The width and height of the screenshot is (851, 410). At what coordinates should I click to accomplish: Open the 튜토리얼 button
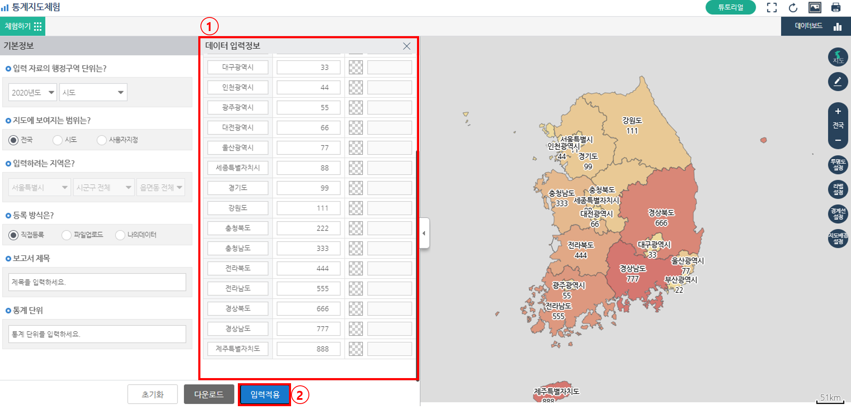pyautogui.click(x=730, y=7)
